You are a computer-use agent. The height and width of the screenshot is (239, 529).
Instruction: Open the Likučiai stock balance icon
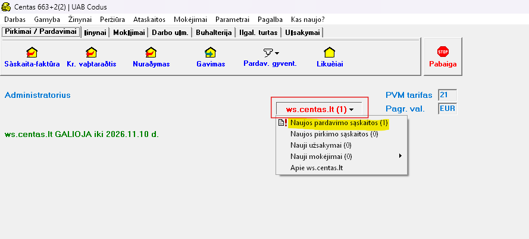pyautogui.click(x=329, y=52)
